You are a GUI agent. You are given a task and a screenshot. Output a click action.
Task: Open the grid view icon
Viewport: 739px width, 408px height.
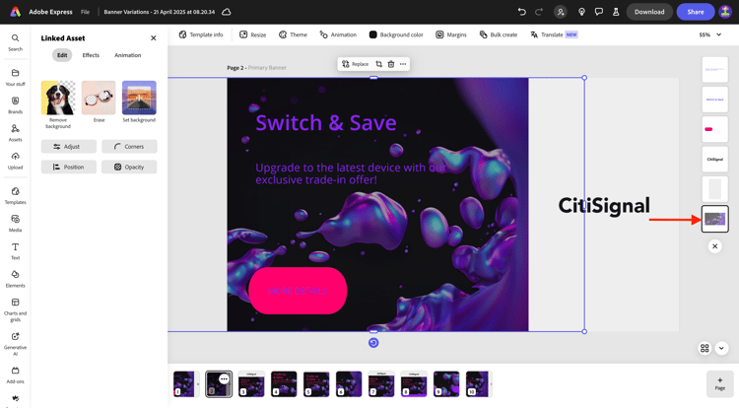[705, 348]
